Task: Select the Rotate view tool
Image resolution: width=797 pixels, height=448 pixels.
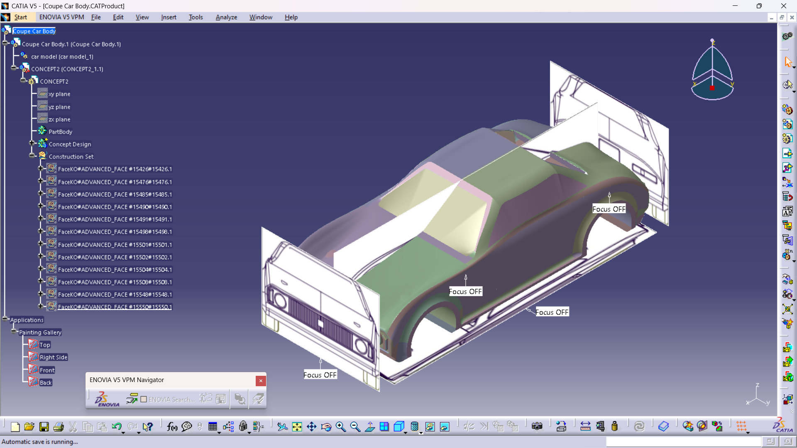Action: point(326,426)
